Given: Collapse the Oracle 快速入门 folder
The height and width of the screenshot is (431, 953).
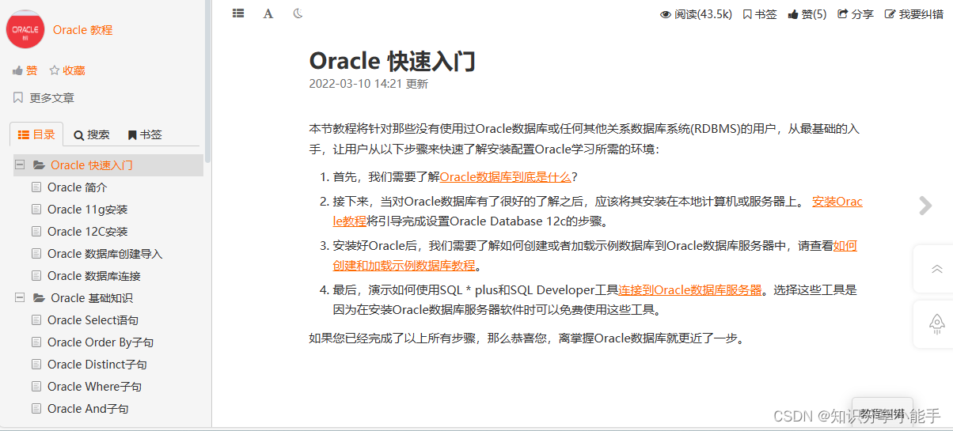Looking at the screenshot, I should pyautogui.click(x=19, y=165).
